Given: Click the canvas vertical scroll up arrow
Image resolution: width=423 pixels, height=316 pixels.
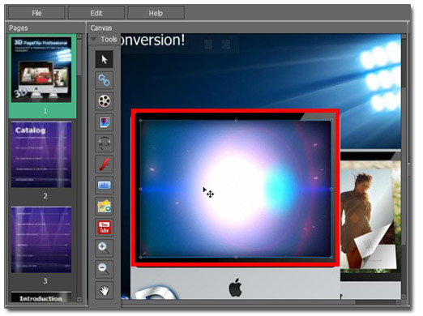Looking at the screenshot, I should pos(404,36).
